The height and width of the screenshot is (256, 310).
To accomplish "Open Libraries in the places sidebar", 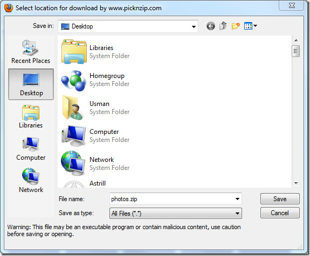I will point(31,117).
